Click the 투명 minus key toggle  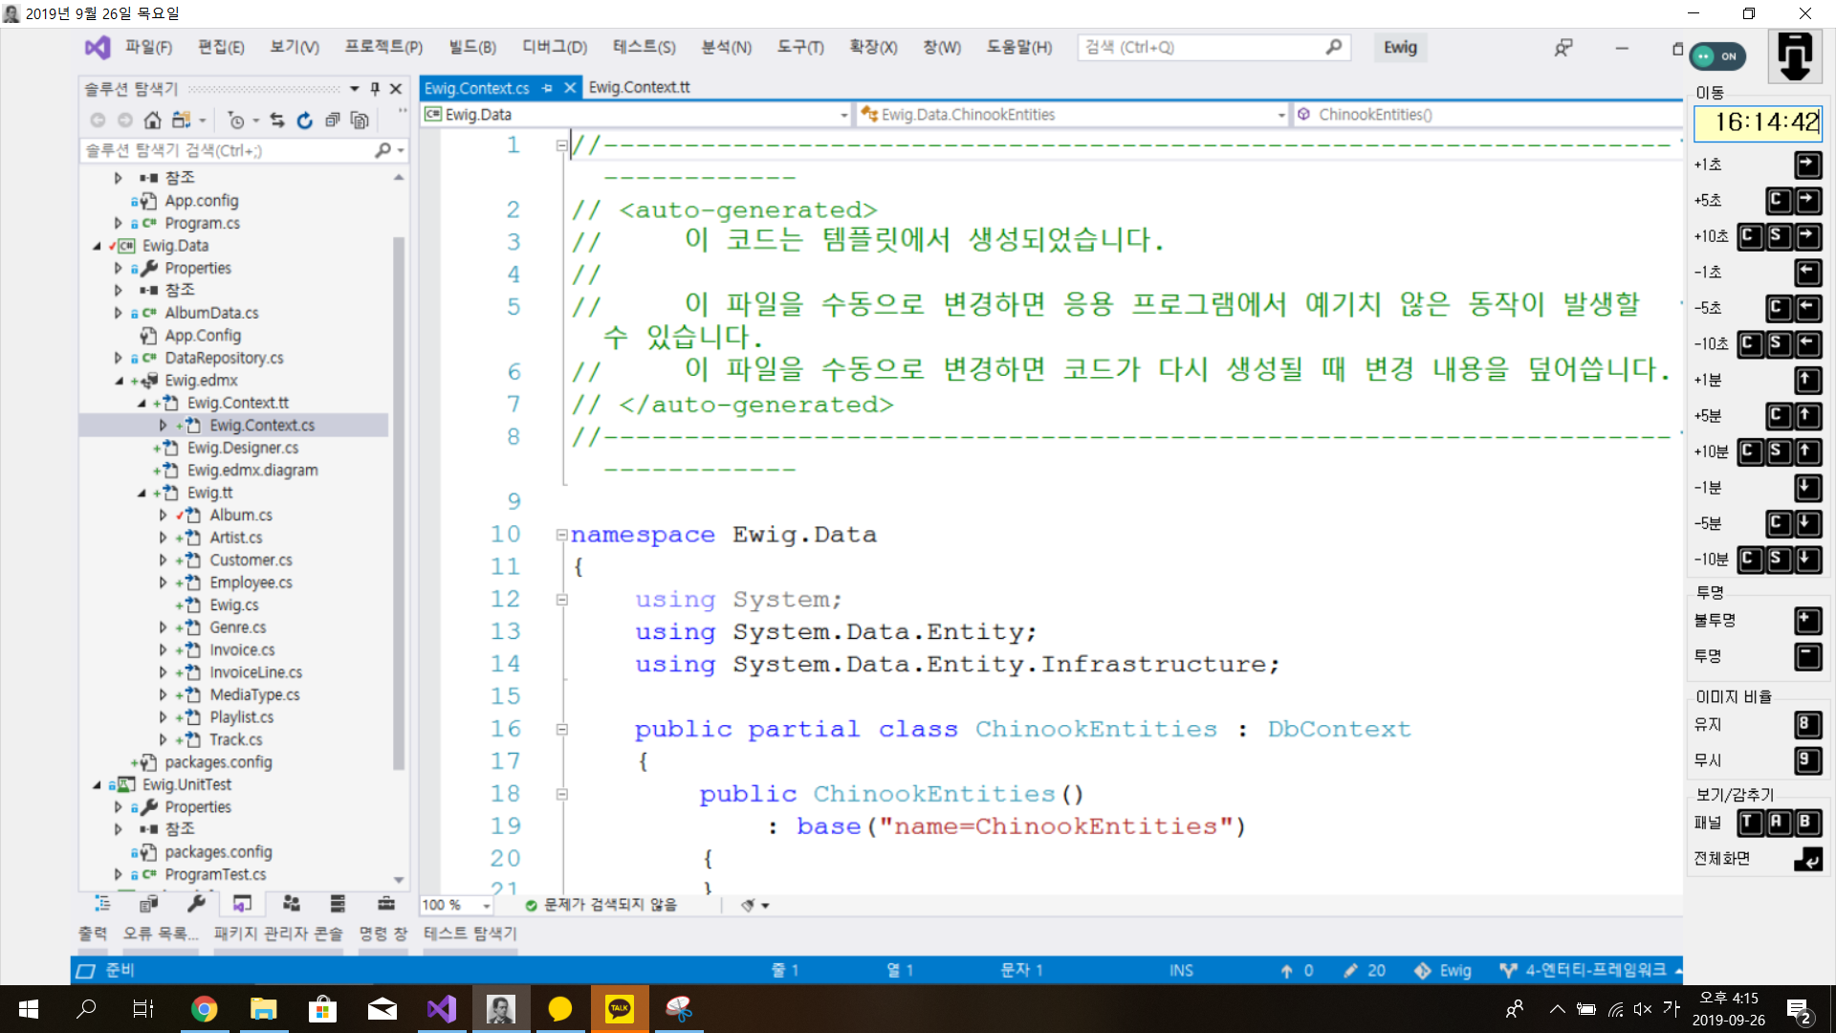coord(1807,656)
